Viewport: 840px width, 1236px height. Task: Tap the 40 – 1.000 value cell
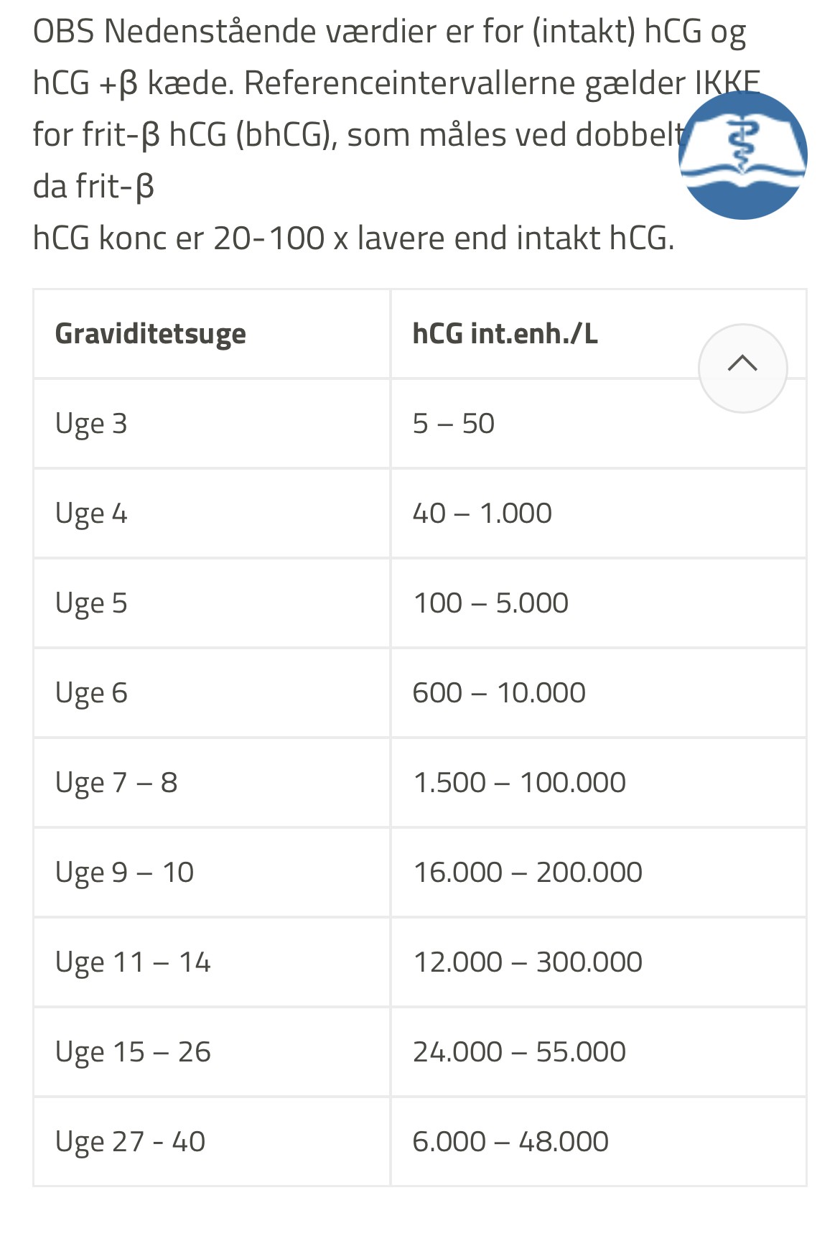(482, 514)
